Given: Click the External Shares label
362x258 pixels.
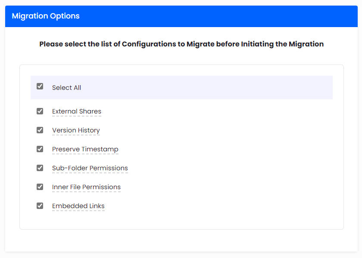Looking at the screenshot, I should click(77, 111).
